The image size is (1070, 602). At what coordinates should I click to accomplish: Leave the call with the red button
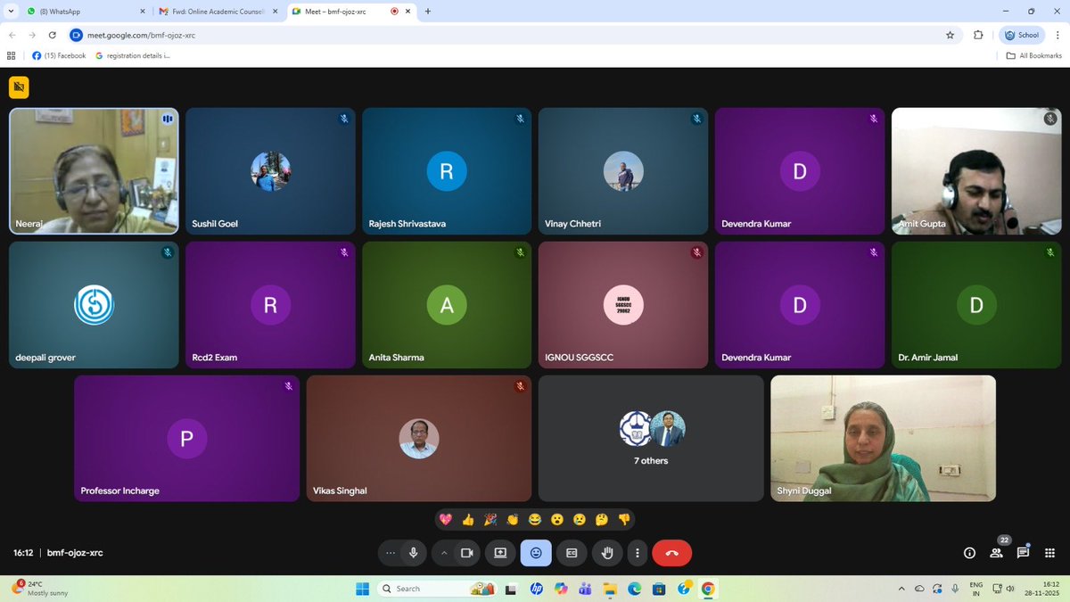671,553
